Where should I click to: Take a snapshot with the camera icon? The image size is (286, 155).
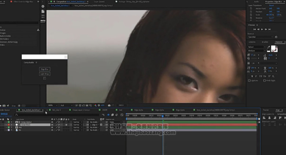click(x=109, y=105)
